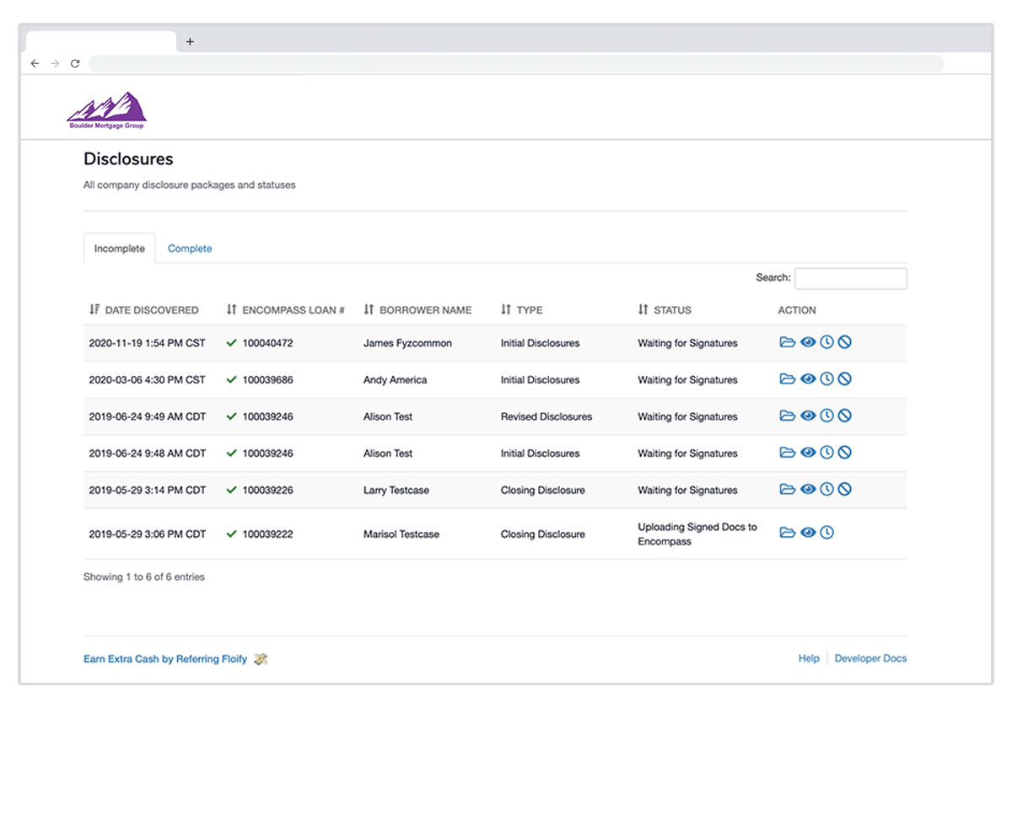View James Fyzcommon disclosure with eye icon

point(808,342)
